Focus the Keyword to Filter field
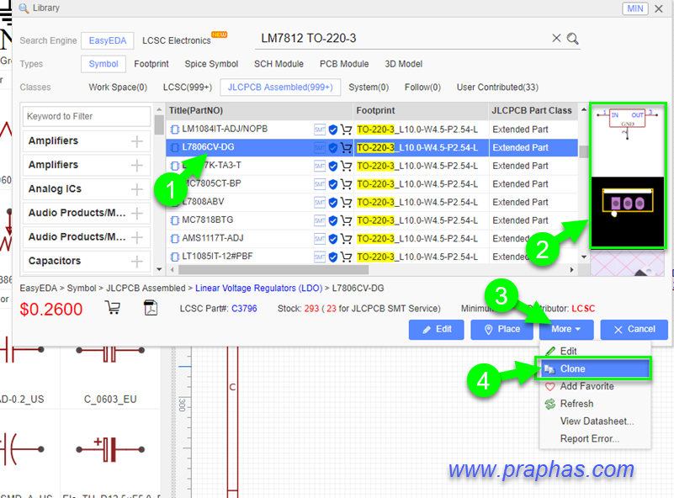 tap(87, 116)
